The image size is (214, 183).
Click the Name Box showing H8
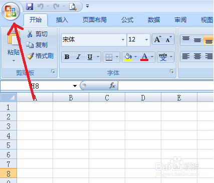click(36, 86)
